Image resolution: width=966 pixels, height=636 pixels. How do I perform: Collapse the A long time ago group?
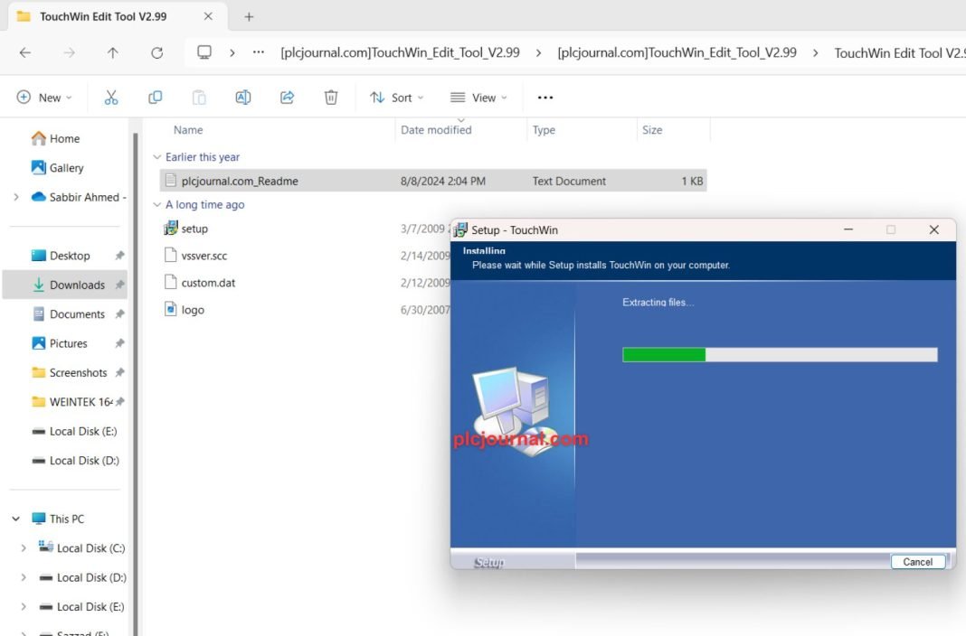click(157, 204)
